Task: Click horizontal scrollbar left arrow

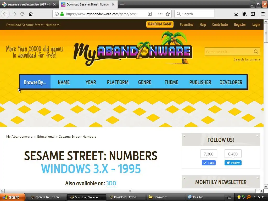Action: pos(2,191)
